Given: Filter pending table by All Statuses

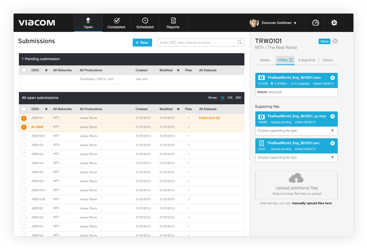Looking at the screenshot, I should pyautogui.click(x=208, y=70).
